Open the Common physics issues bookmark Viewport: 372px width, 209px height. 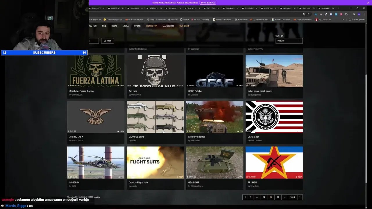(x=113, y=19)
